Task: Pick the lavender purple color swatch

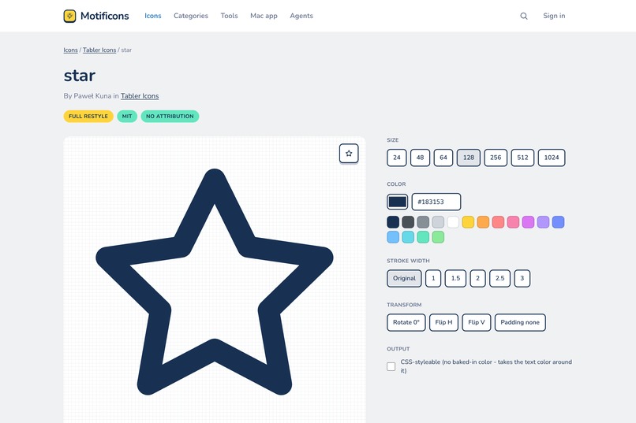Action: [543, 222]
